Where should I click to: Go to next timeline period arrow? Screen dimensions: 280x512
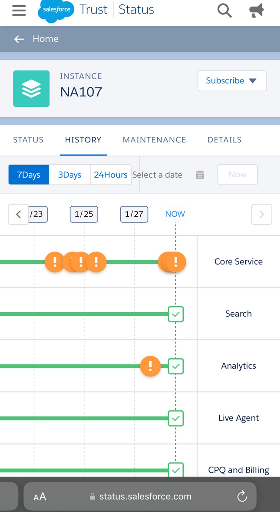(262, 214)
